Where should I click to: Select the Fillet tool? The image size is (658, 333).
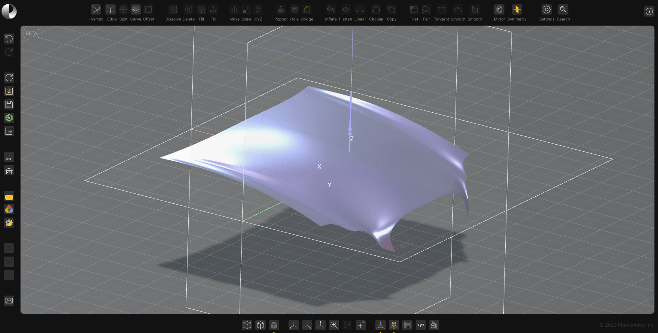[414, 9]
